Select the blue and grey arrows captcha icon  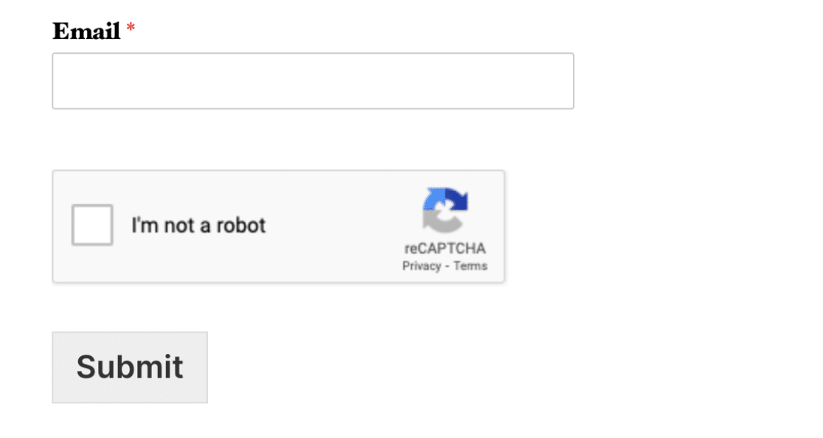click(445, 209)
